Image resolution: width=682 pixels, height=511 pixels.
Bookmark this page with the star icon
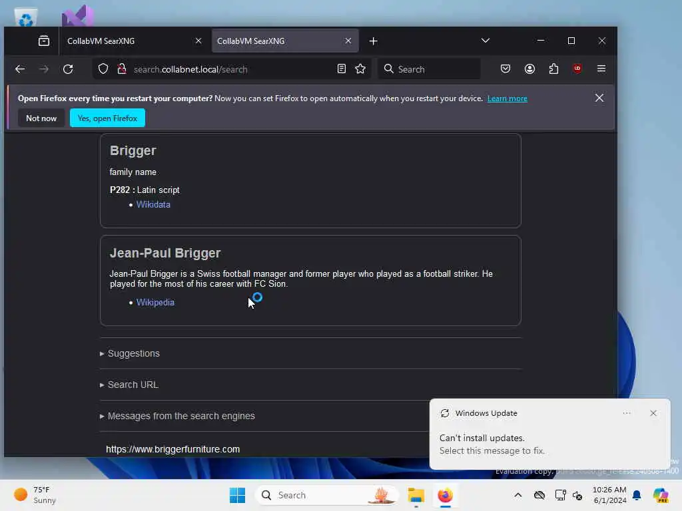click(360, 69)
